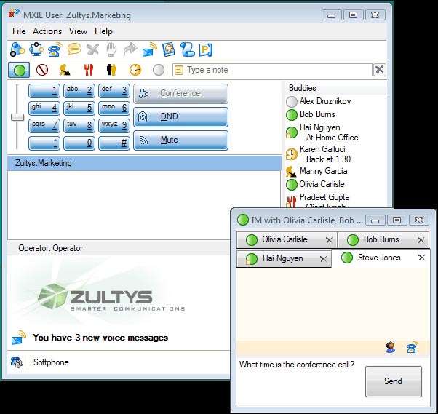Image resolution: width=438 pixels, height=414 pixels.
Task: Open voicemail envelope icon in toolbar
Action: [x=149, y=49]
